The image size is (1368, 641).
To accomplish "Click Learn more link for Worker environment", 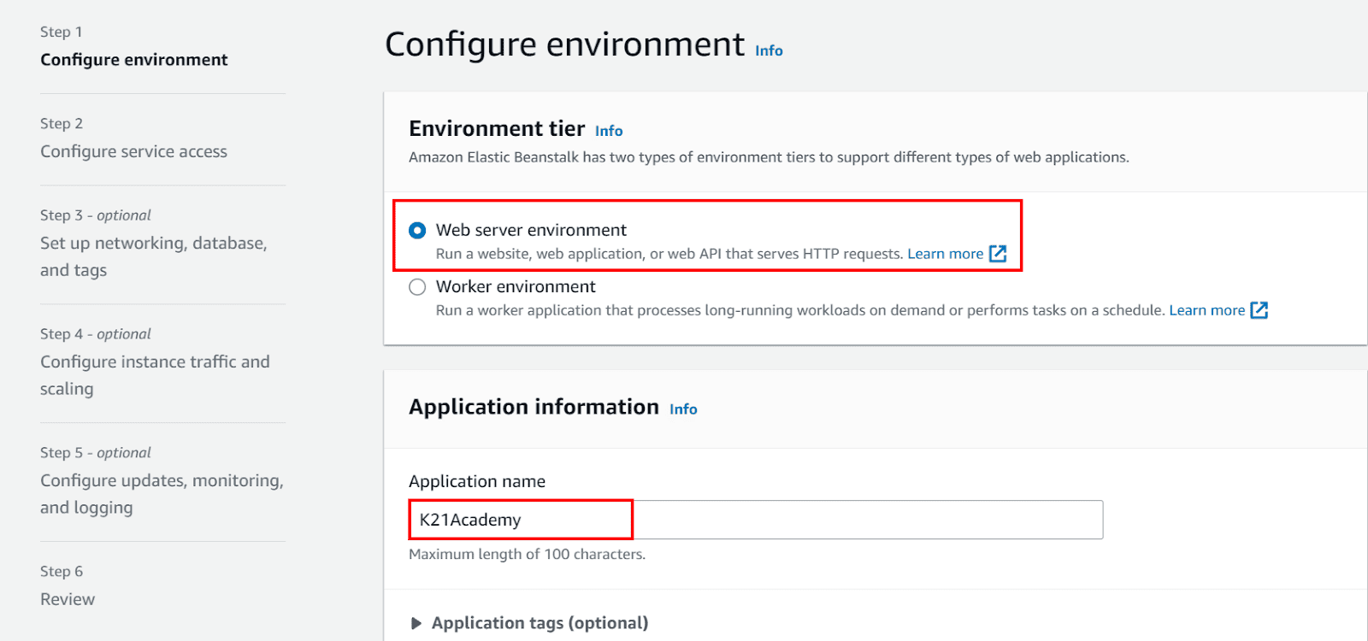I will 1206,310.
